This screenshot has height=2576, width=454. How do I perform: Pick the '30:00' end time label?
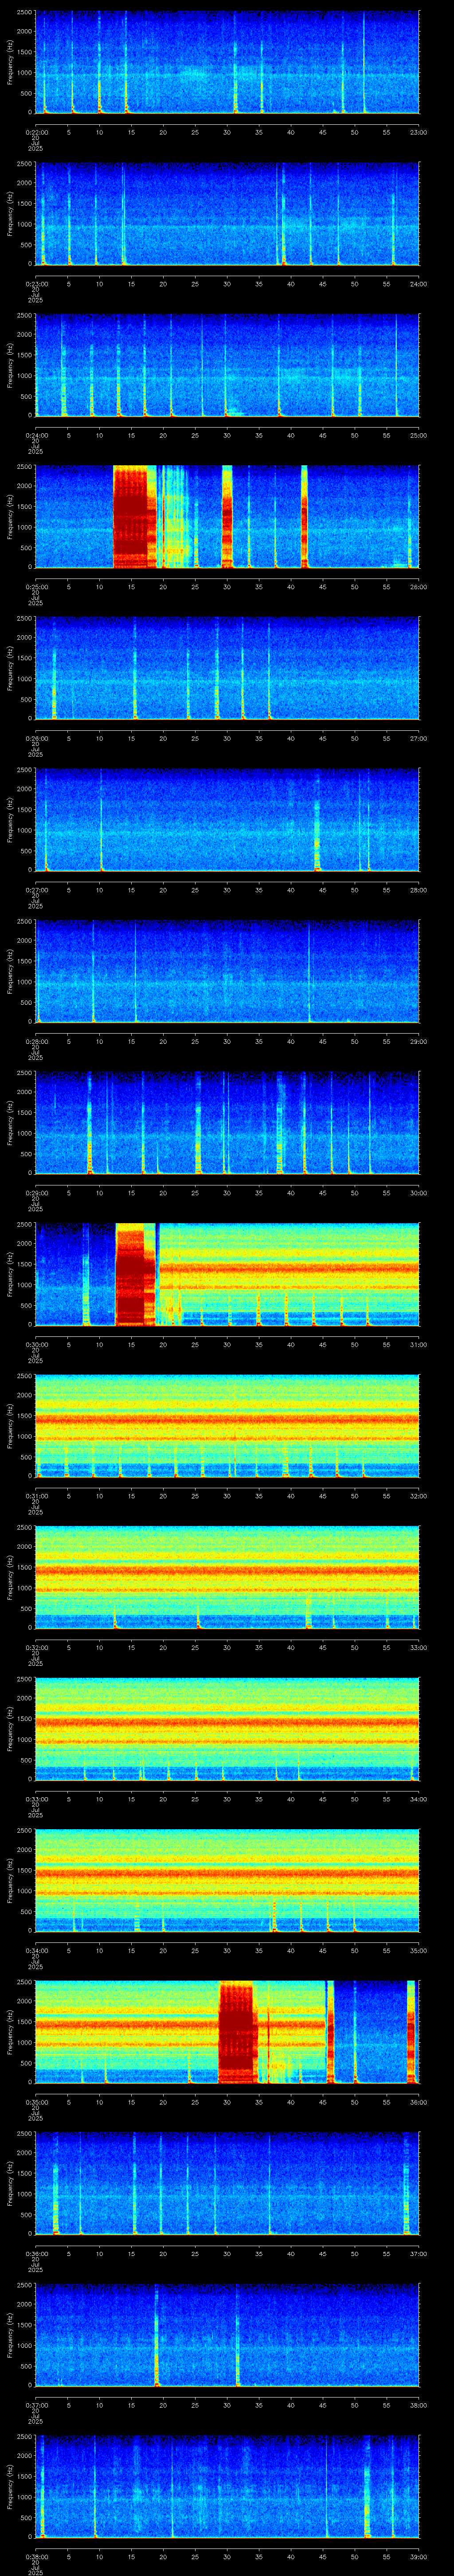418,1192
